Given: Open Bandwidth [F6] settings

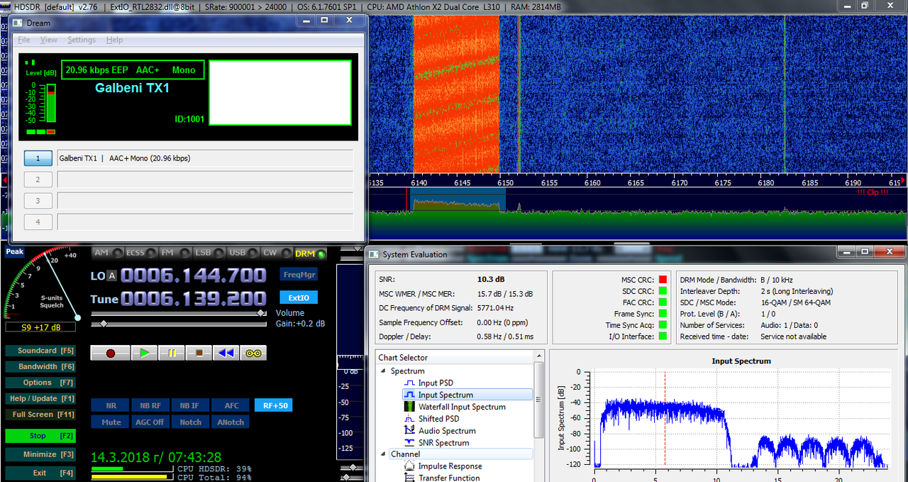Looking at the screenshot, I should coord(40,367).
